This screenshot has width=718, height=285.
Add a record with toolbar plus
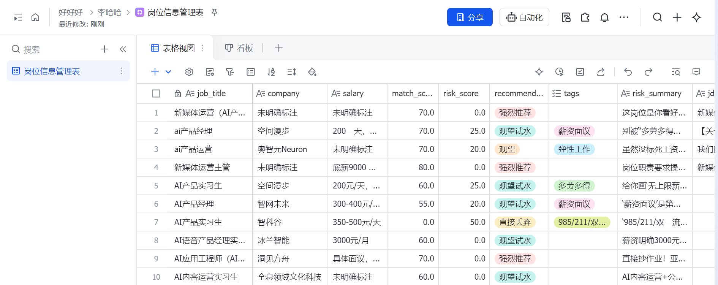click(x=155, y=72)
